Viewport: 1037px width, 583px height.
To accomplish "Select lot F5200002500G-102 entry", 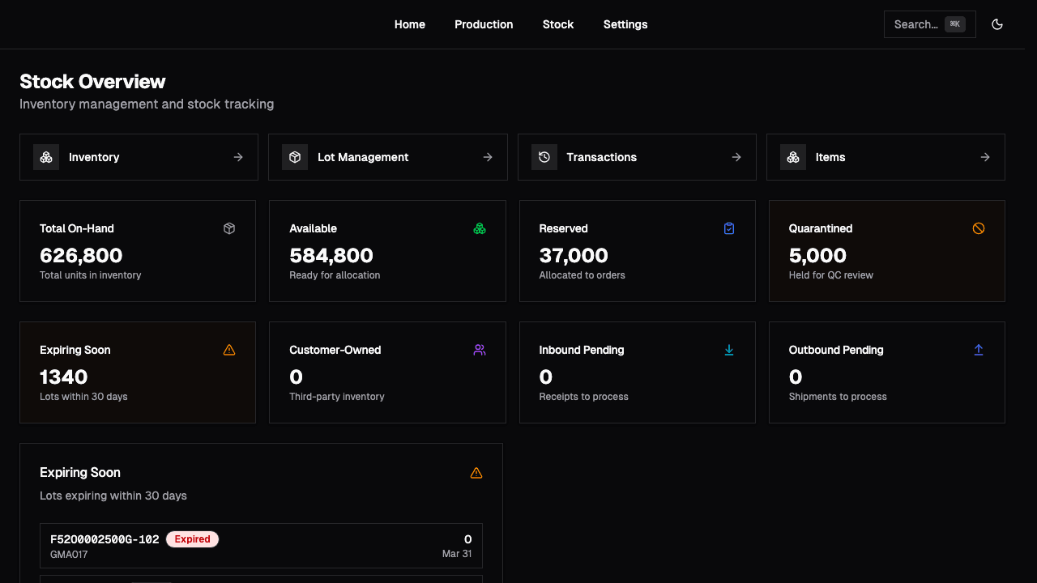I will pos(261,546).
